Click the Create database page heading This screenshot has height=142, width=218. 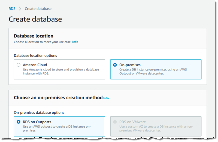35,19
